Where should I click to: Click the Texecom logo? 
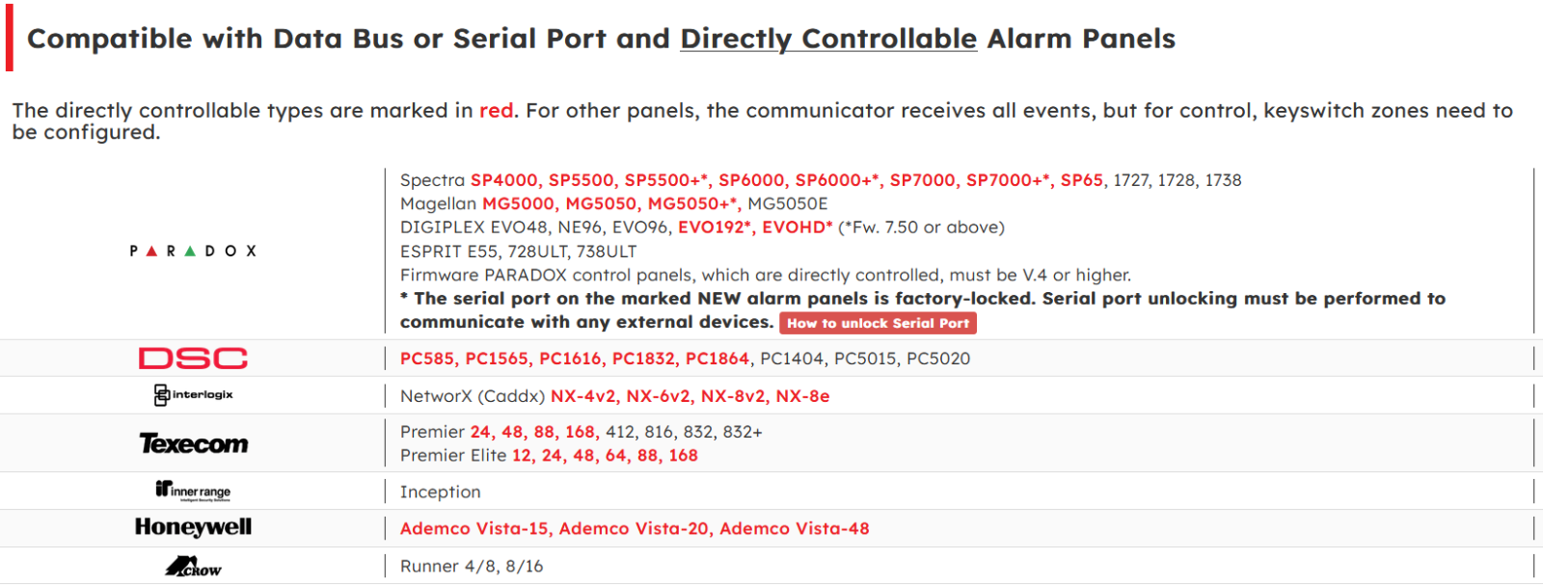point(193,443)
